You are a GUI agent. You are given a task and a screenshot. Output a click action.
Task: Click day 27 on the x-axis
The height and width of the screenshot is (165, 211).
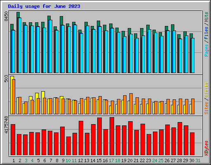173,160
